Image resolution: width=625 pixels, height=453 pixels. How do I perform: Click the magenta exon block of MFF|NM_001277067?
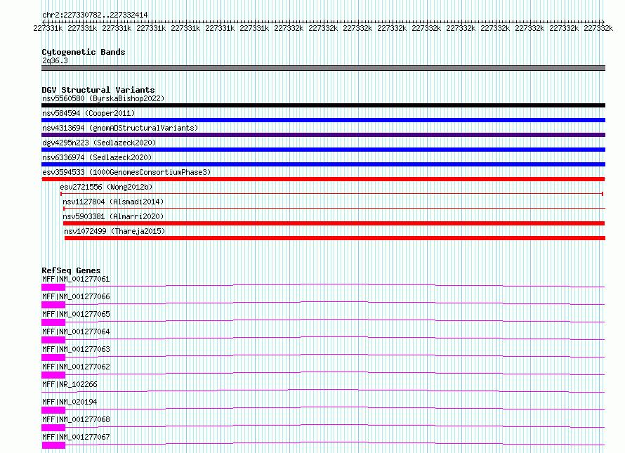tap(53, 445)
